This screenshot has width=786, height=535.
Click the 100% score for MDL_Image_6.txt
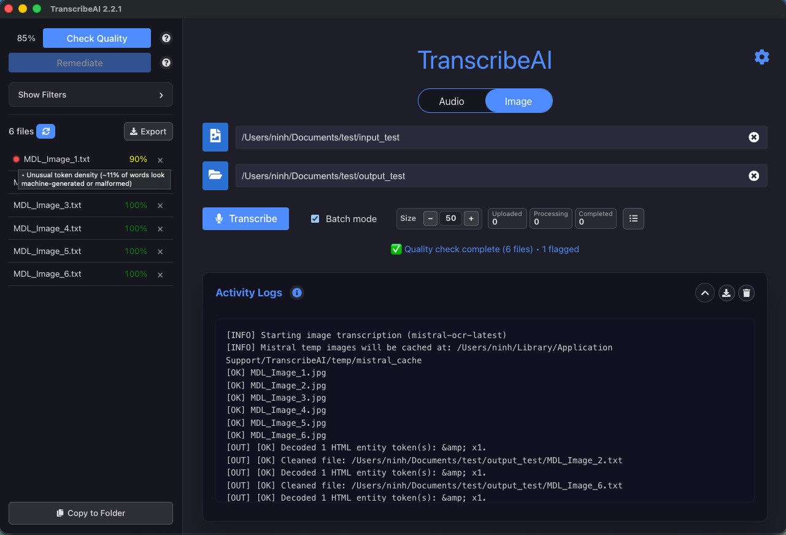pos(136,274)
